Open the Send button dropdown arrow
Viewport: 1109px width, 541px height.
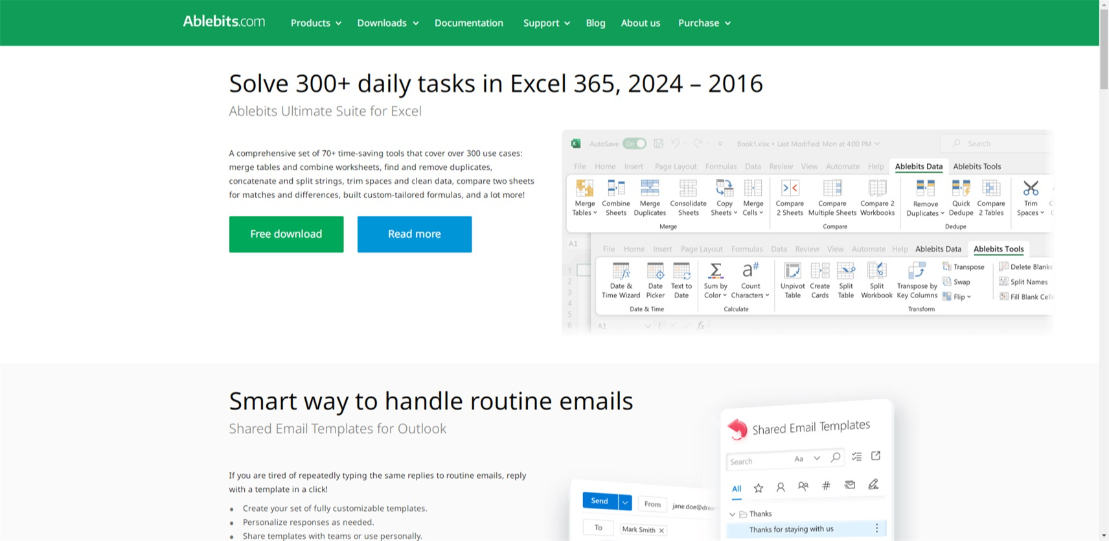624,502
